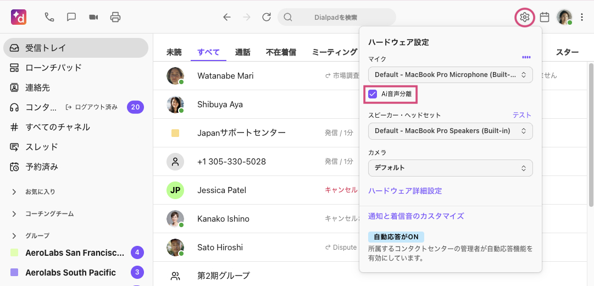Open the calendar icon in top bar
Viewport: 594px width, 286px height.
point(545,17)
